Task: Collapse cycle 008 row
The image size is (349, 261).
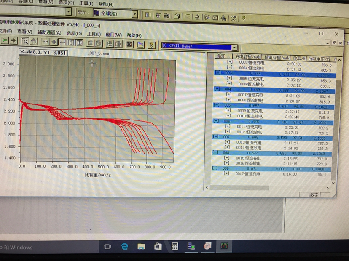Action: [215, 152]
